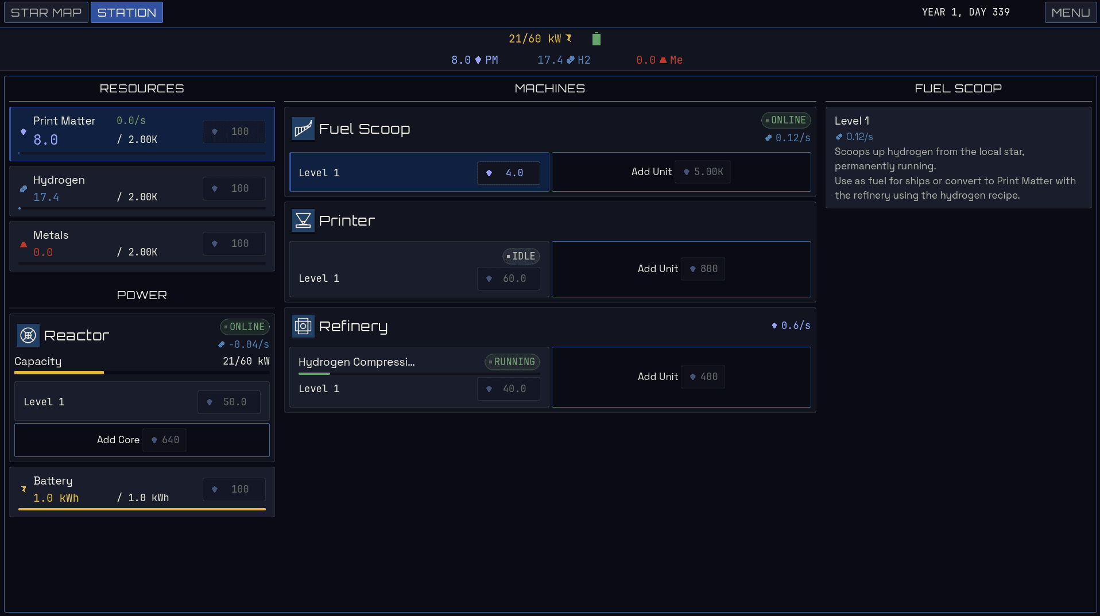
Task: Click the green battery icon in top bar
Action: coord(597,38)
